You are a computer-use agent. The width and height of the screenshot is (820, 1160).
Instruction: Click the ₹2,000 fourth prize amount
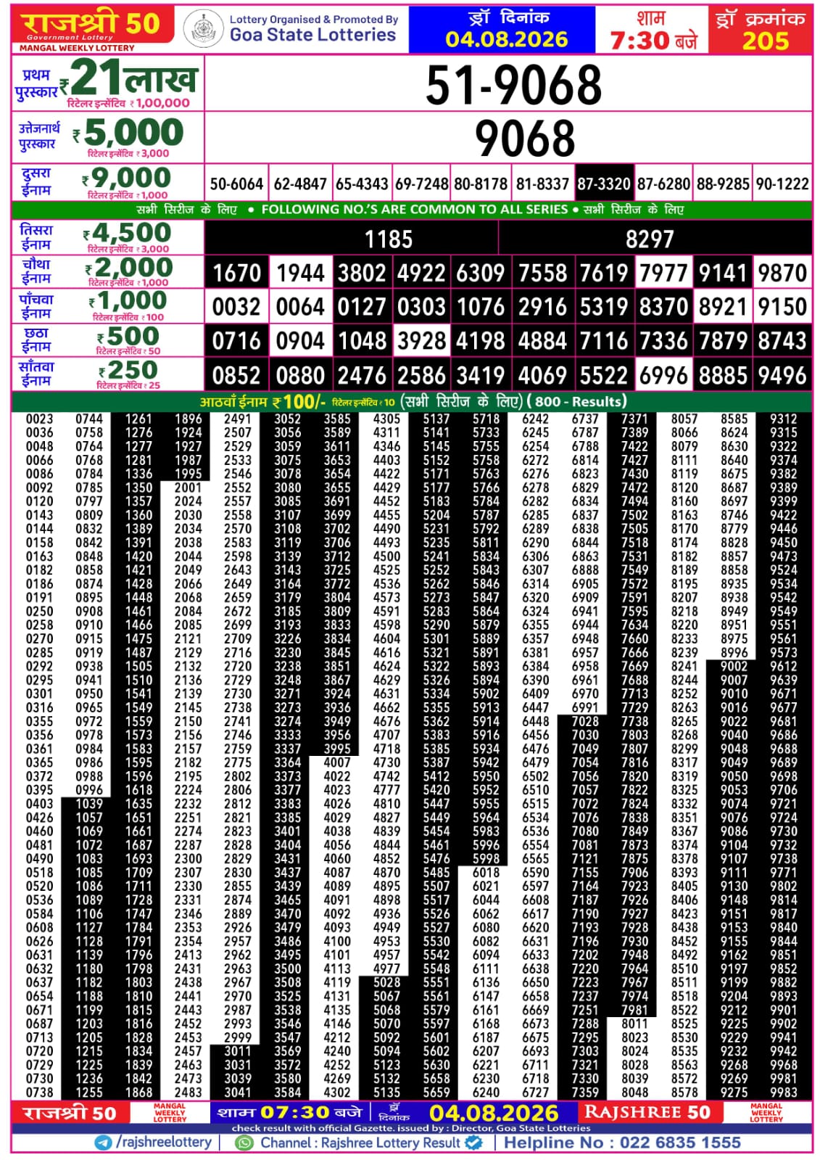[128, 267]
